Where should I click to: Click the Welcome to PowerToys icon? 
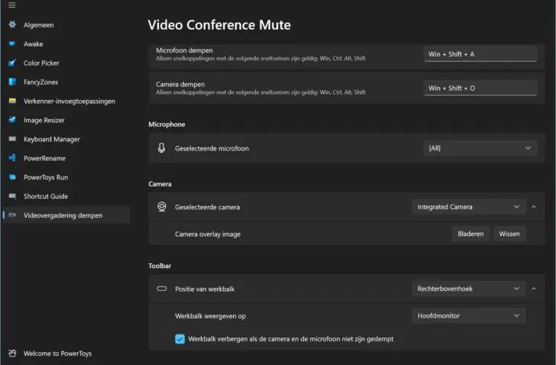click(12, 353)
